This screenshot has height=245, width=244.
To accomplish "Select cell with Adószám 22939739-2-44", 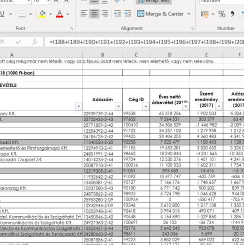I will (x=103, y=114).
